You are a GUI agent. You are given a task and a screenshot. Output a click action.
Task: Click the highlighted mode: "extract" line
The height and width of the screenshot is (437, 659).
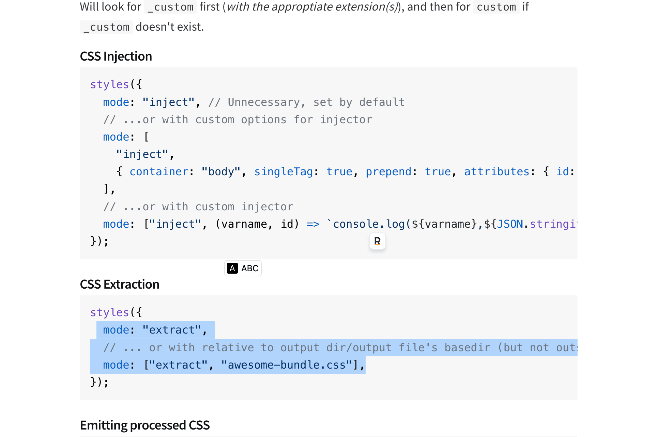[155, 330]
